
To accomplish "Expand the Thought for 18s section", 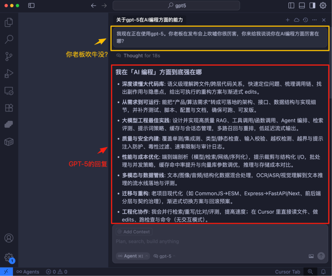I will click(x=138, y=56).
